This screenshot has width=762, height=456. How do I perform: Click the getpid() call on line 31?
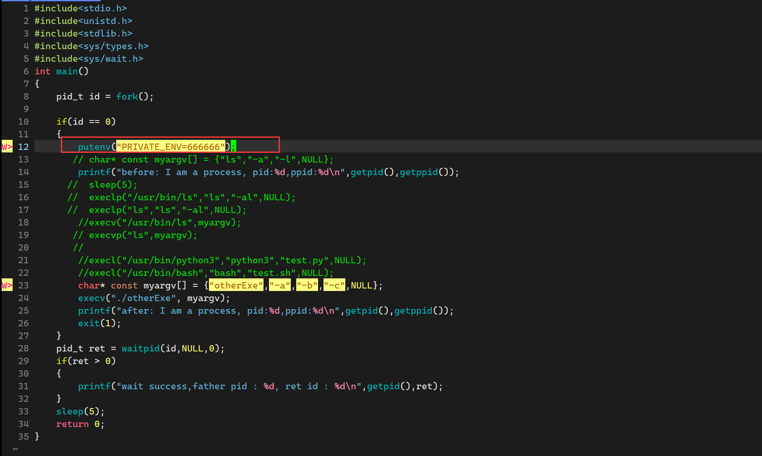click(x=389, y=386)
